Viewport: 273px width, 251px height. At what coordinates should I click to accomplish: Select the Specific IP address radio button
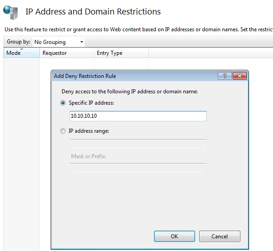[63, 103]
